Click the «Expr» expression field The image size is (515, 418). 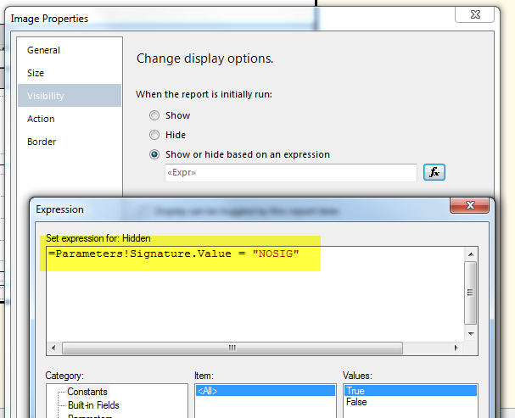[x=291, y=173]
